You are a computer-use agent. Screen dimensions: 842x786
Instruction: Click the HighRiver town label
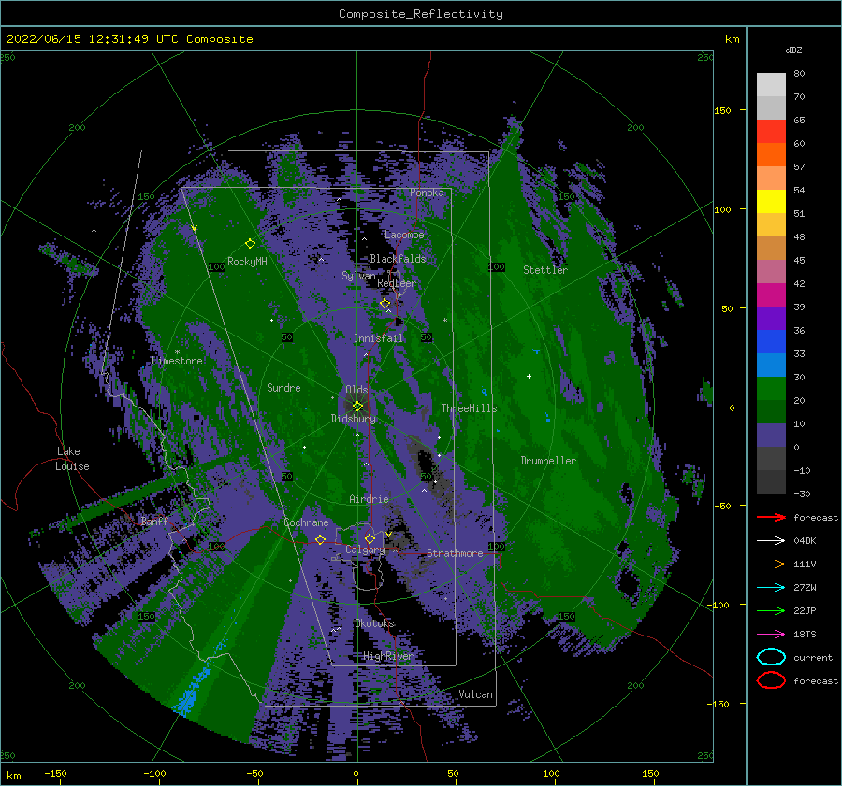(x=387, y=656)
